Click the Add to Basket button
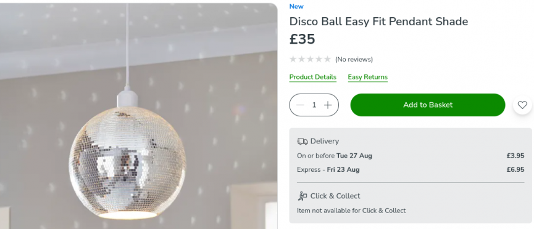 click(x=427, y=105)
